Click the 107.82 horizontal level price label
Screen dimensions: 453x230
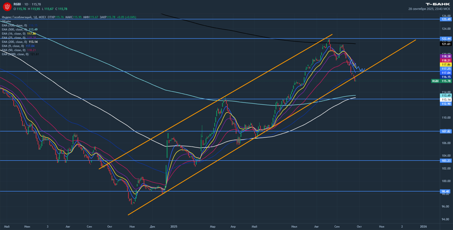[x=445, y=132]
